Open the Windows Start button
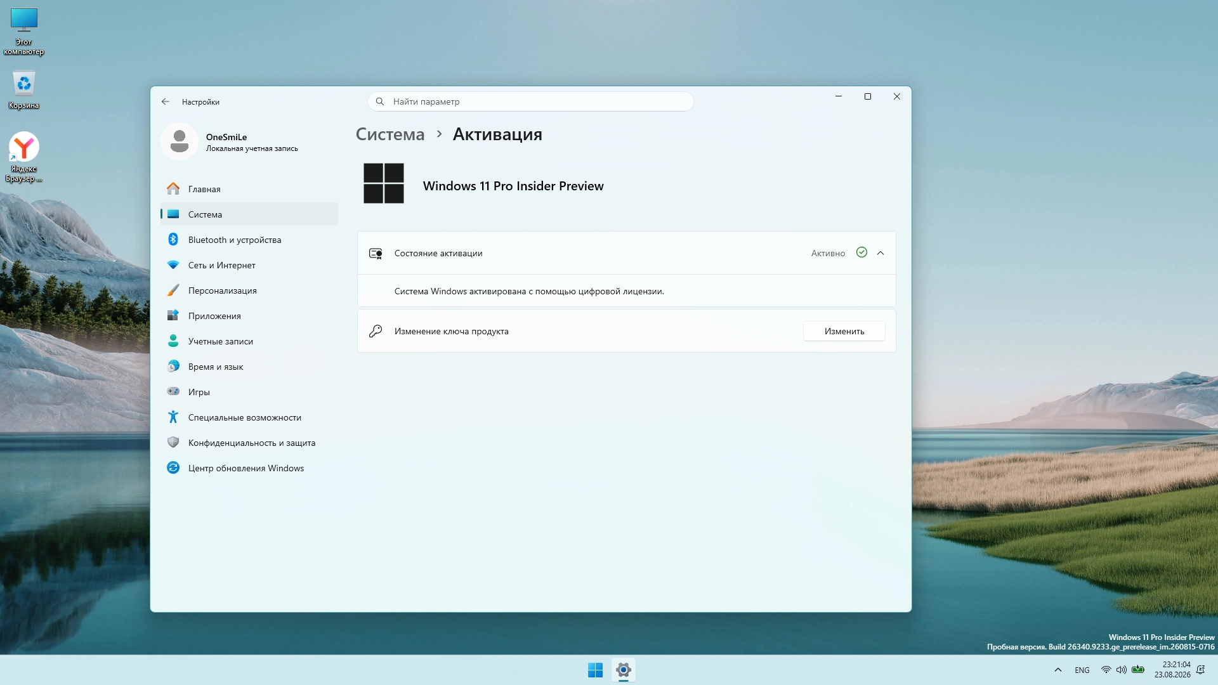Screen dimensions: 1218x685 [x=595, y=670]
